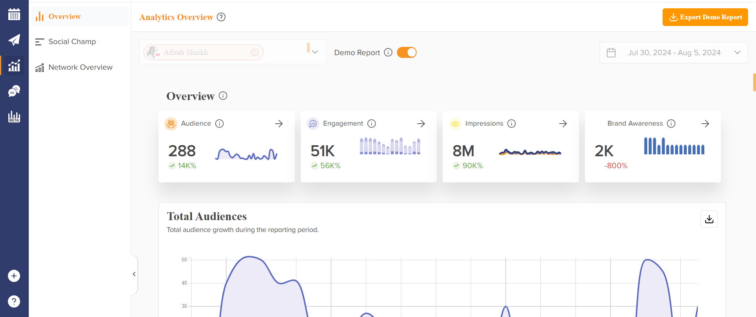This screenshot has height=317, width=756.
Task: Click Export Demo Report button
Action: point(705,17)
